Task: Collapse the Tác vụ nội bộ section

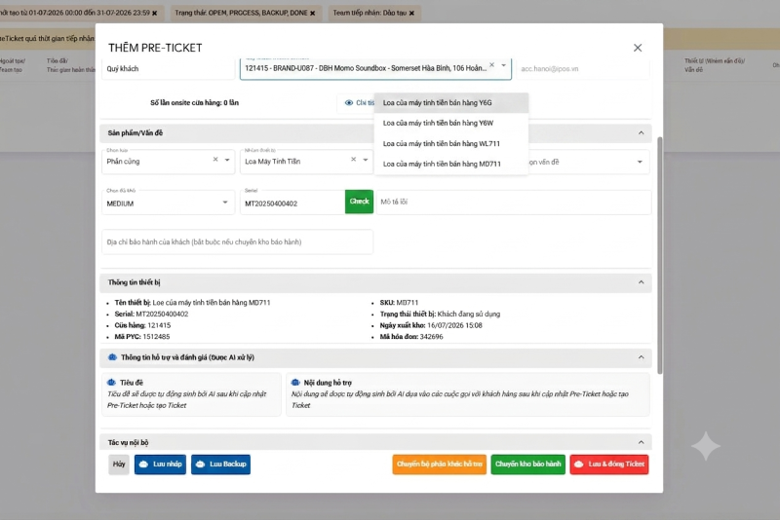Action: point(641,442)
